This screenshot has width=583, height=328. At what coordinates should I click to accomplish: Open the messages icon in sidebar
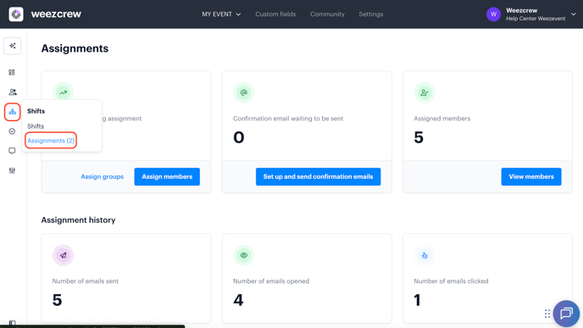pyautogui.click(x=12, y=151)
